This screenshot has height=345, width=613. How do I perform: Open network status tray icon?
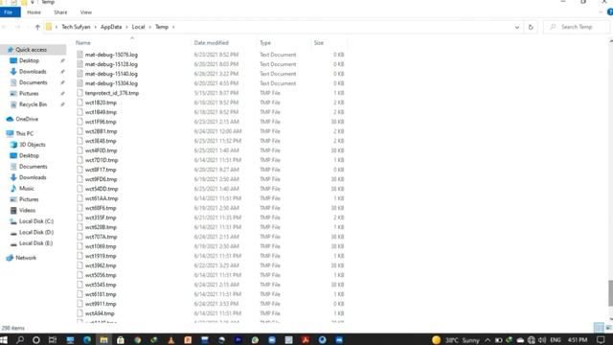tap(531, 340)
